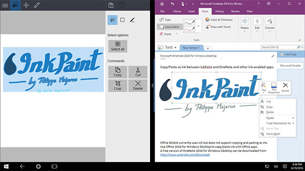Switch to the View ribbon tab

tap(250, 11)
